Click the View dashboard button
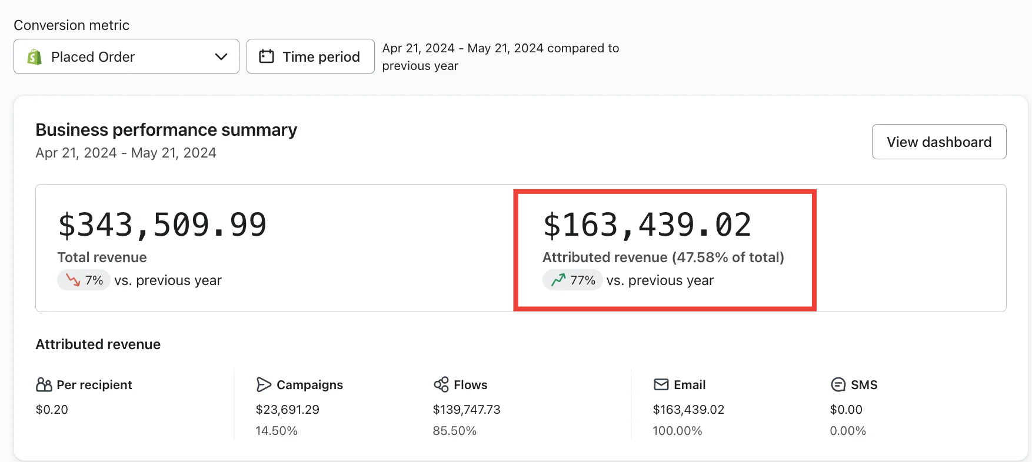The image size is (1032, 462). (939, 142)
